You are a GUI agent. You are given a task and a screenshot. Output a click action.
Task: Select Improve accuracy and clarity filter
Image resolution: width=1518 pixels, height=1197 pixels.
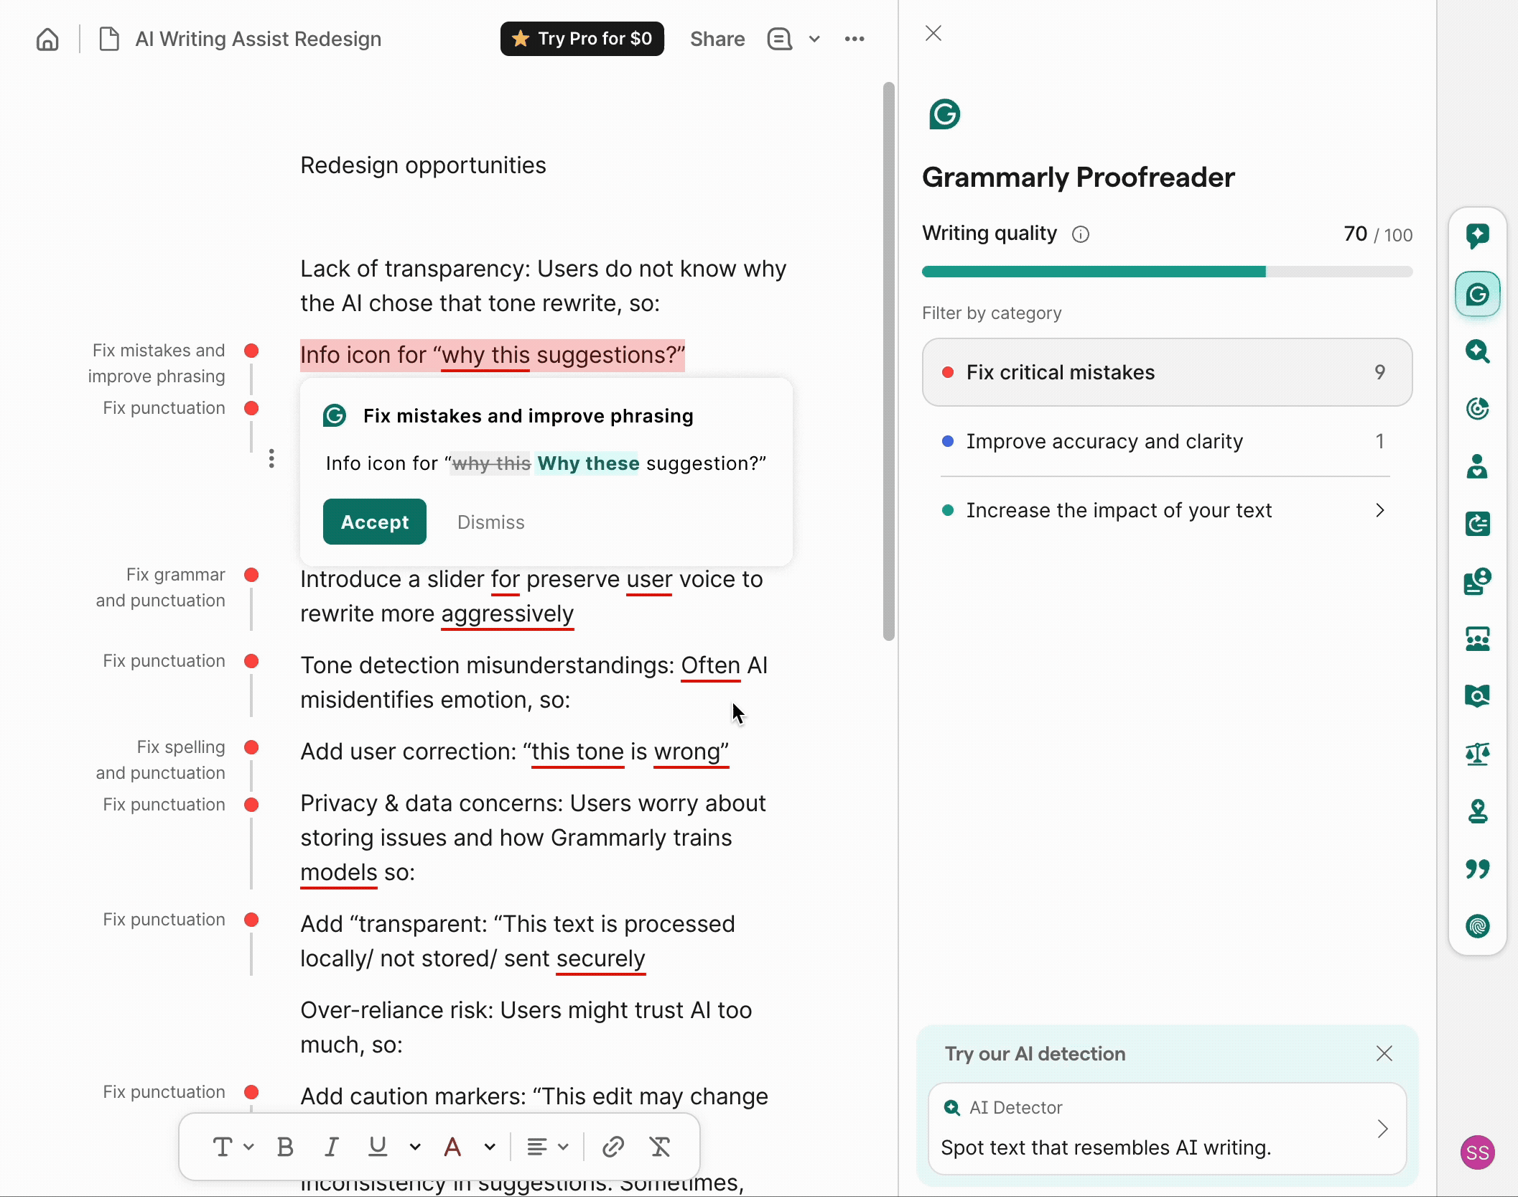(x=1167, y=441)
